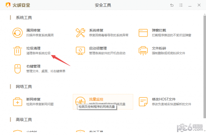Open the 右键管理 mouse icon

(x=18, y=69)
